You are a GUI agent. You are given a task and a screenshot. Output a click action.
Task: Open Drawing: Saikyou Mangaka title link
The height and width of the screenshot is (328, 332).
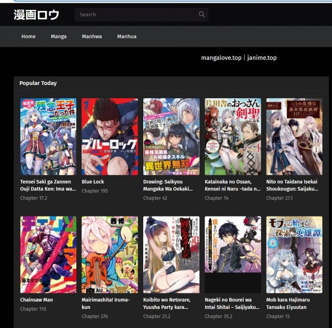[x=168, y=185]
